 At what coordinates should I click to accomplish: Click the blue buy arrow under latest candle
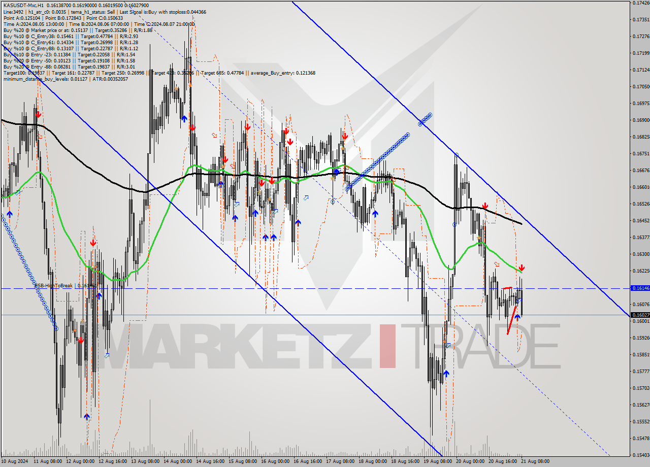[x=517, y=317]
